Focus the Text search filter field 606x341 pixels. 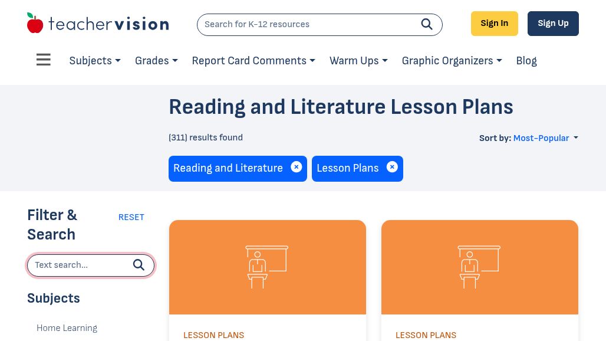[x=91, y=265]
